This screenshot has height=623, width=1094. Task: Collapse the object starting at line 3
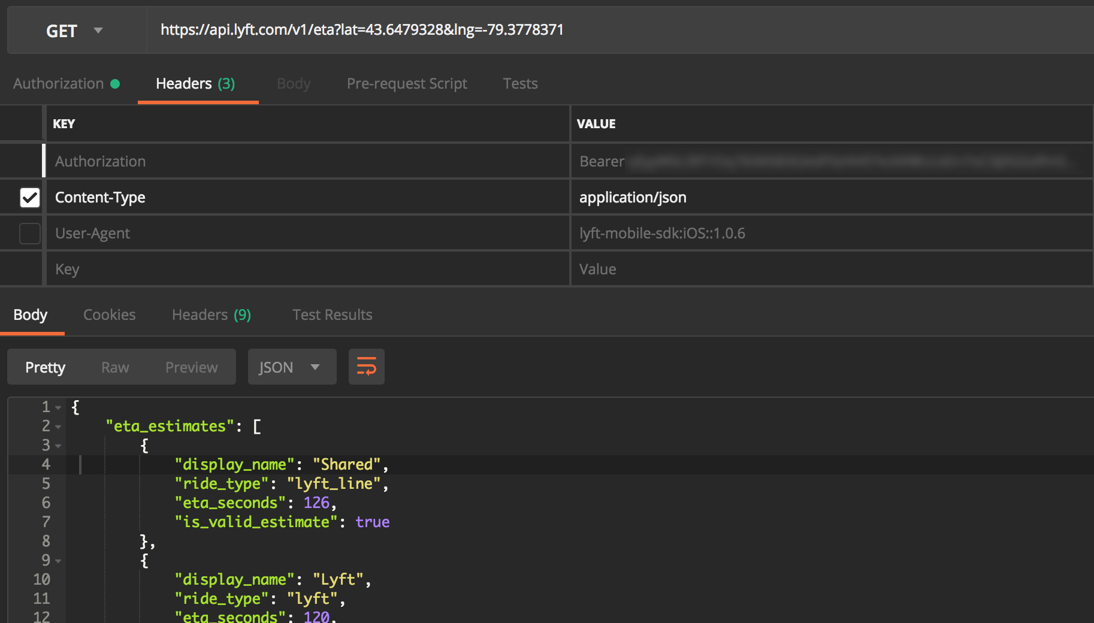(x=58, y=446)
